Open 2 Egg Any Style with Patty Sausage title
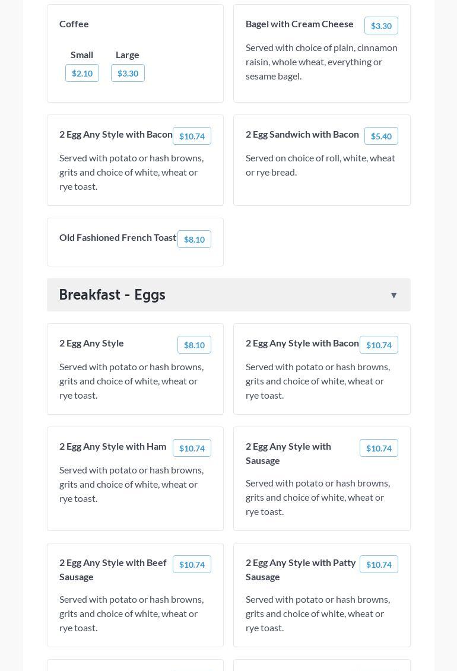The width and height of the screenshot is (457, 671). point(300,570)
